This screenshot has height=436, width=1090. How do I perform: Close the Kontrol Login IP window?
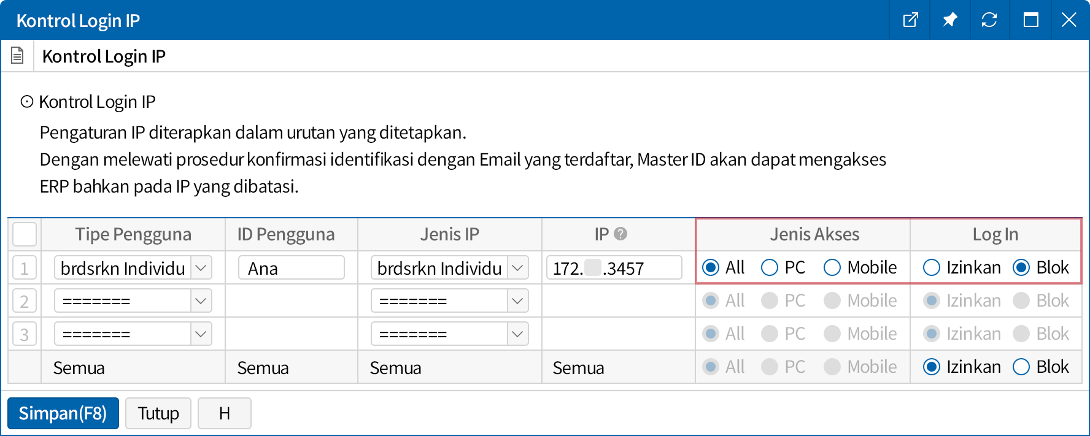point(1069,20)
